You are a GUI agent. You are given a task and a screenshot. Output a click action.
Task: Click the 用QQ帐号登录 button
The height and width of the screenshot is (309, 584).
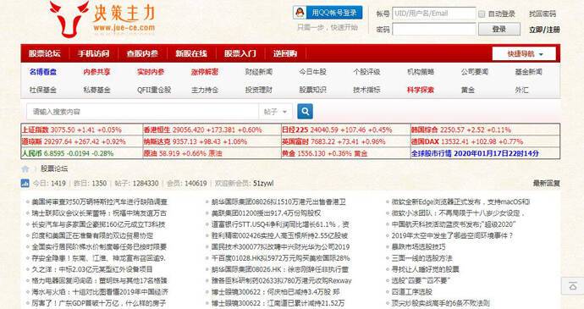pyautogui.click(x=328, y=13)
